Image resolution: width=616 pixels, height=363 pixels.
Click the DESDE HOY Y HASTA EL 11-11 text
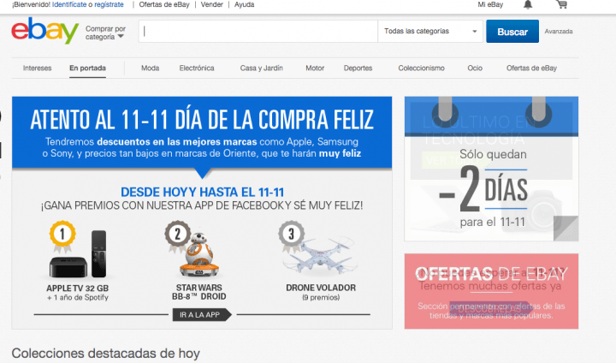coord(202,192)
